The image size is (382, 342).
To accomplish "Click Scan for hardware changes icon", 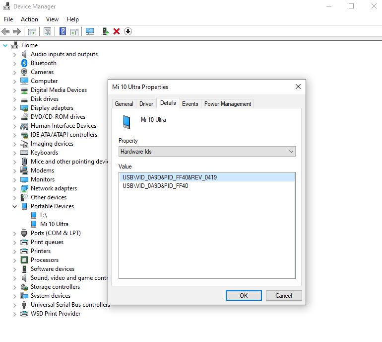I will coord(90,31).
